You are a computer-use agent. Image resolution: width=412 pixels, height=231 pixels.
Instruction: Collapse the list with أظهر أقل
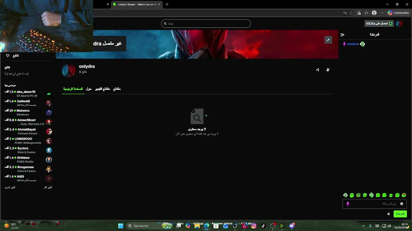(x=48, y=187)
